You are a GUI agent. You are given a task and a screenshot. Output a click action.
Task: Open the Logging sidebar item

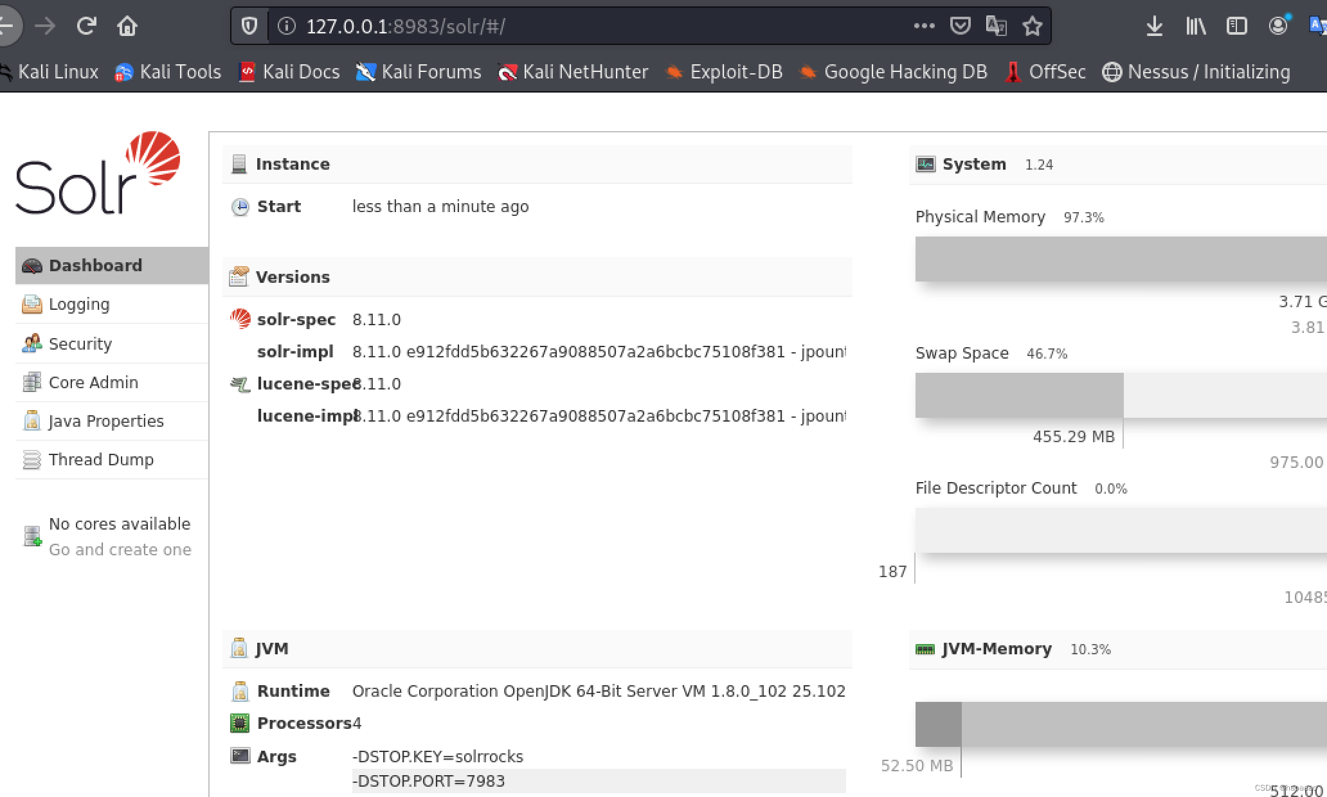pyautogui.click(x=79, y=304)
